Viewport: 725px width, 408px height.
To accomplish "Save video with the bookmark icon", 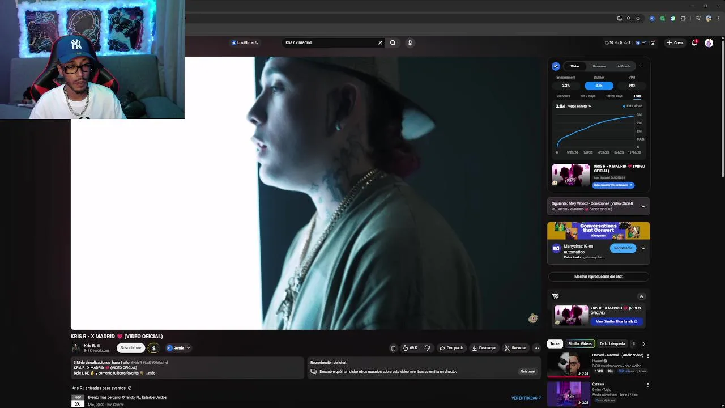I will coord(393,348).
